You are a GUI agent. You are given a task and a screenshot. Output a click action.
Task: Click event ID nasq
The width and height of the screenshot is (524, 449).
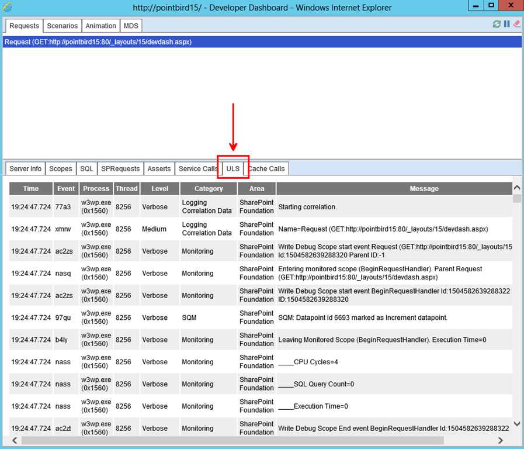point(63,274)
